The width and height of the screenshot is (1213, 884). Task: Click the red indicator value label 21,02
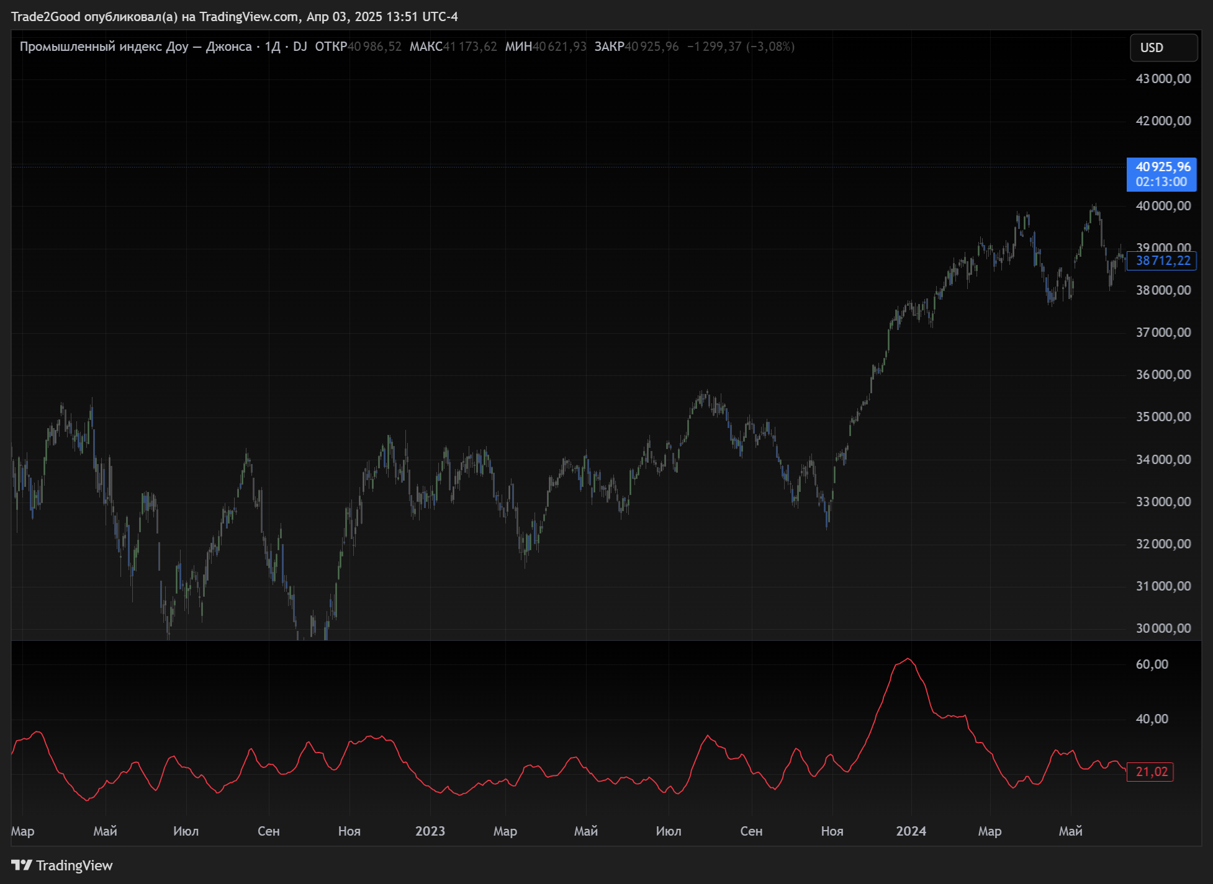pyautogui.click(x=1151, y=772)
